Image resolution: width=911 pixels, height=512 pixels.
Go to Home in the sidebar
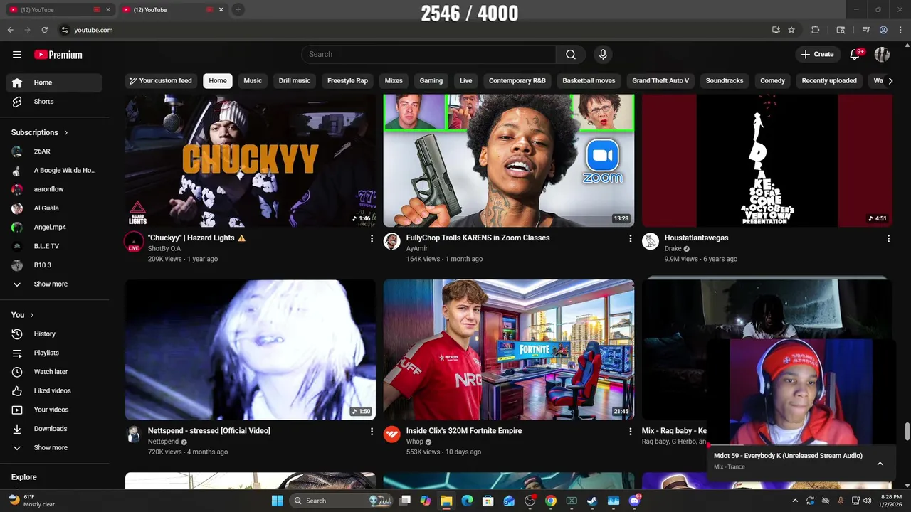[54, 82]
